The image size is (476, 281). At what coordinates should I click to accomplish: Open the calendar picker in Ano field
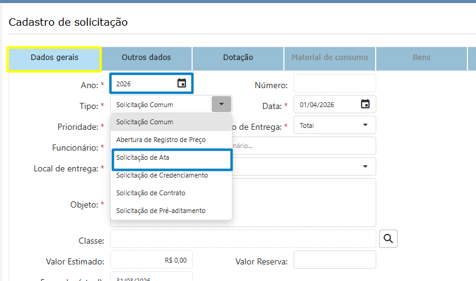click(182, 84)
